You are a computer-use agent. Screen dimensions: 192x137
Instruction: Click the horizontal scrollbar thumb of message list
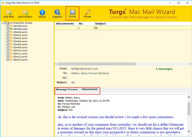97,64
